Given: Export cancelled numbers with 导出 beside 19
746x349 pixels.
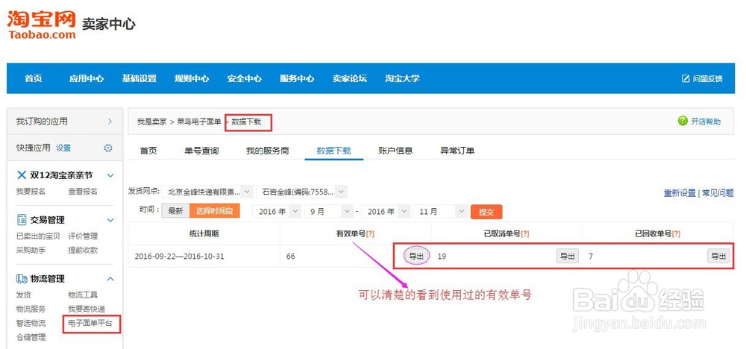Looking at the screenshot, I should tap(568, 256).
